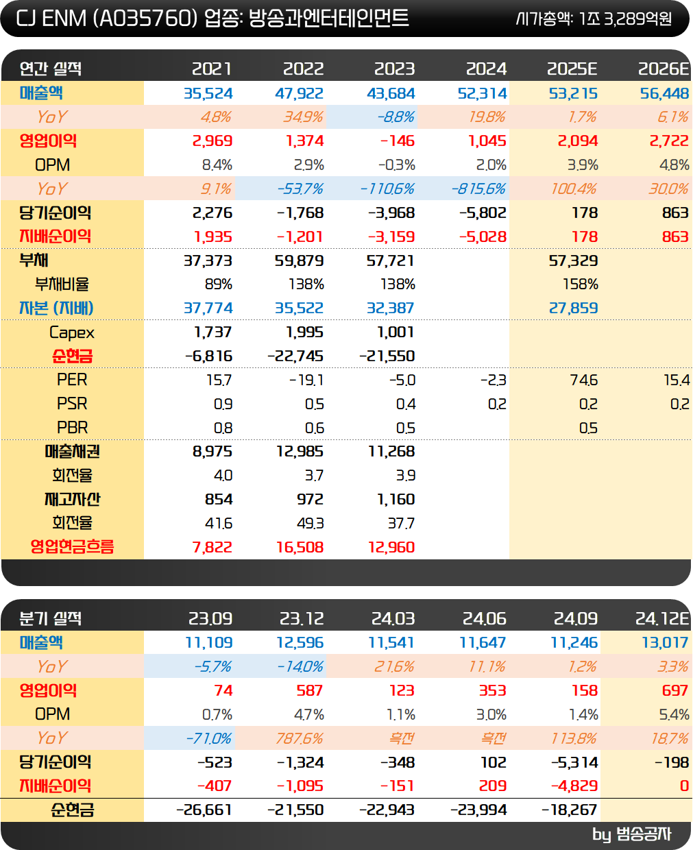This screenshot has height=850, width=693.
Task: Select the 2022 revenue value 47,922
Action: point(300,93)
